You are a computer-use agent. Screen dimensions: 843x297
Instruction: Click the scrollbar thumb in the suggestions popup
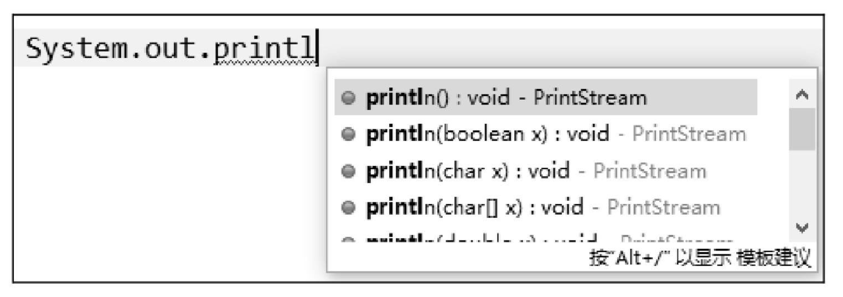[x=801, y=129]
